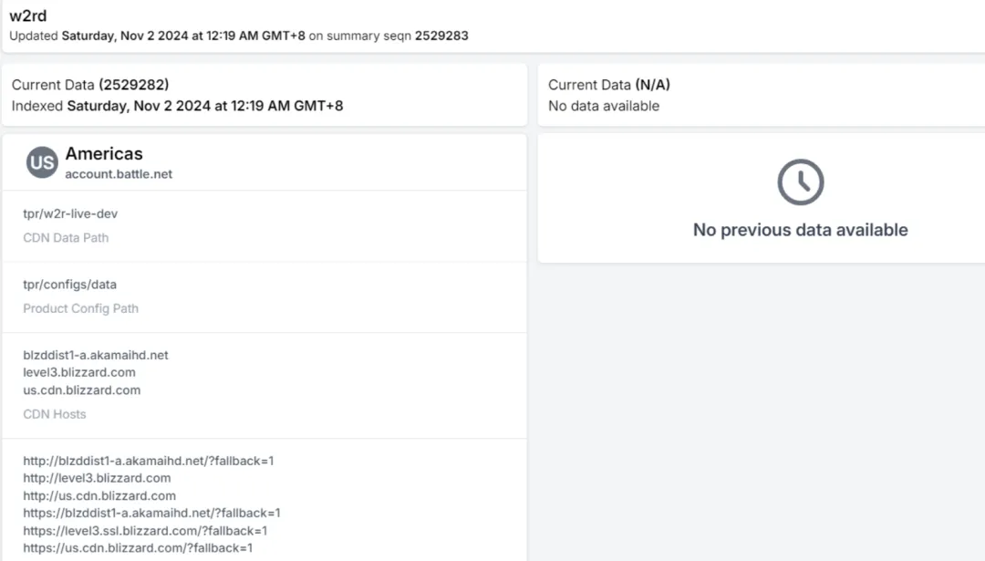
Task: Select blzddist1-a.akamaihd.net CDN host
Action: point(96,355)
